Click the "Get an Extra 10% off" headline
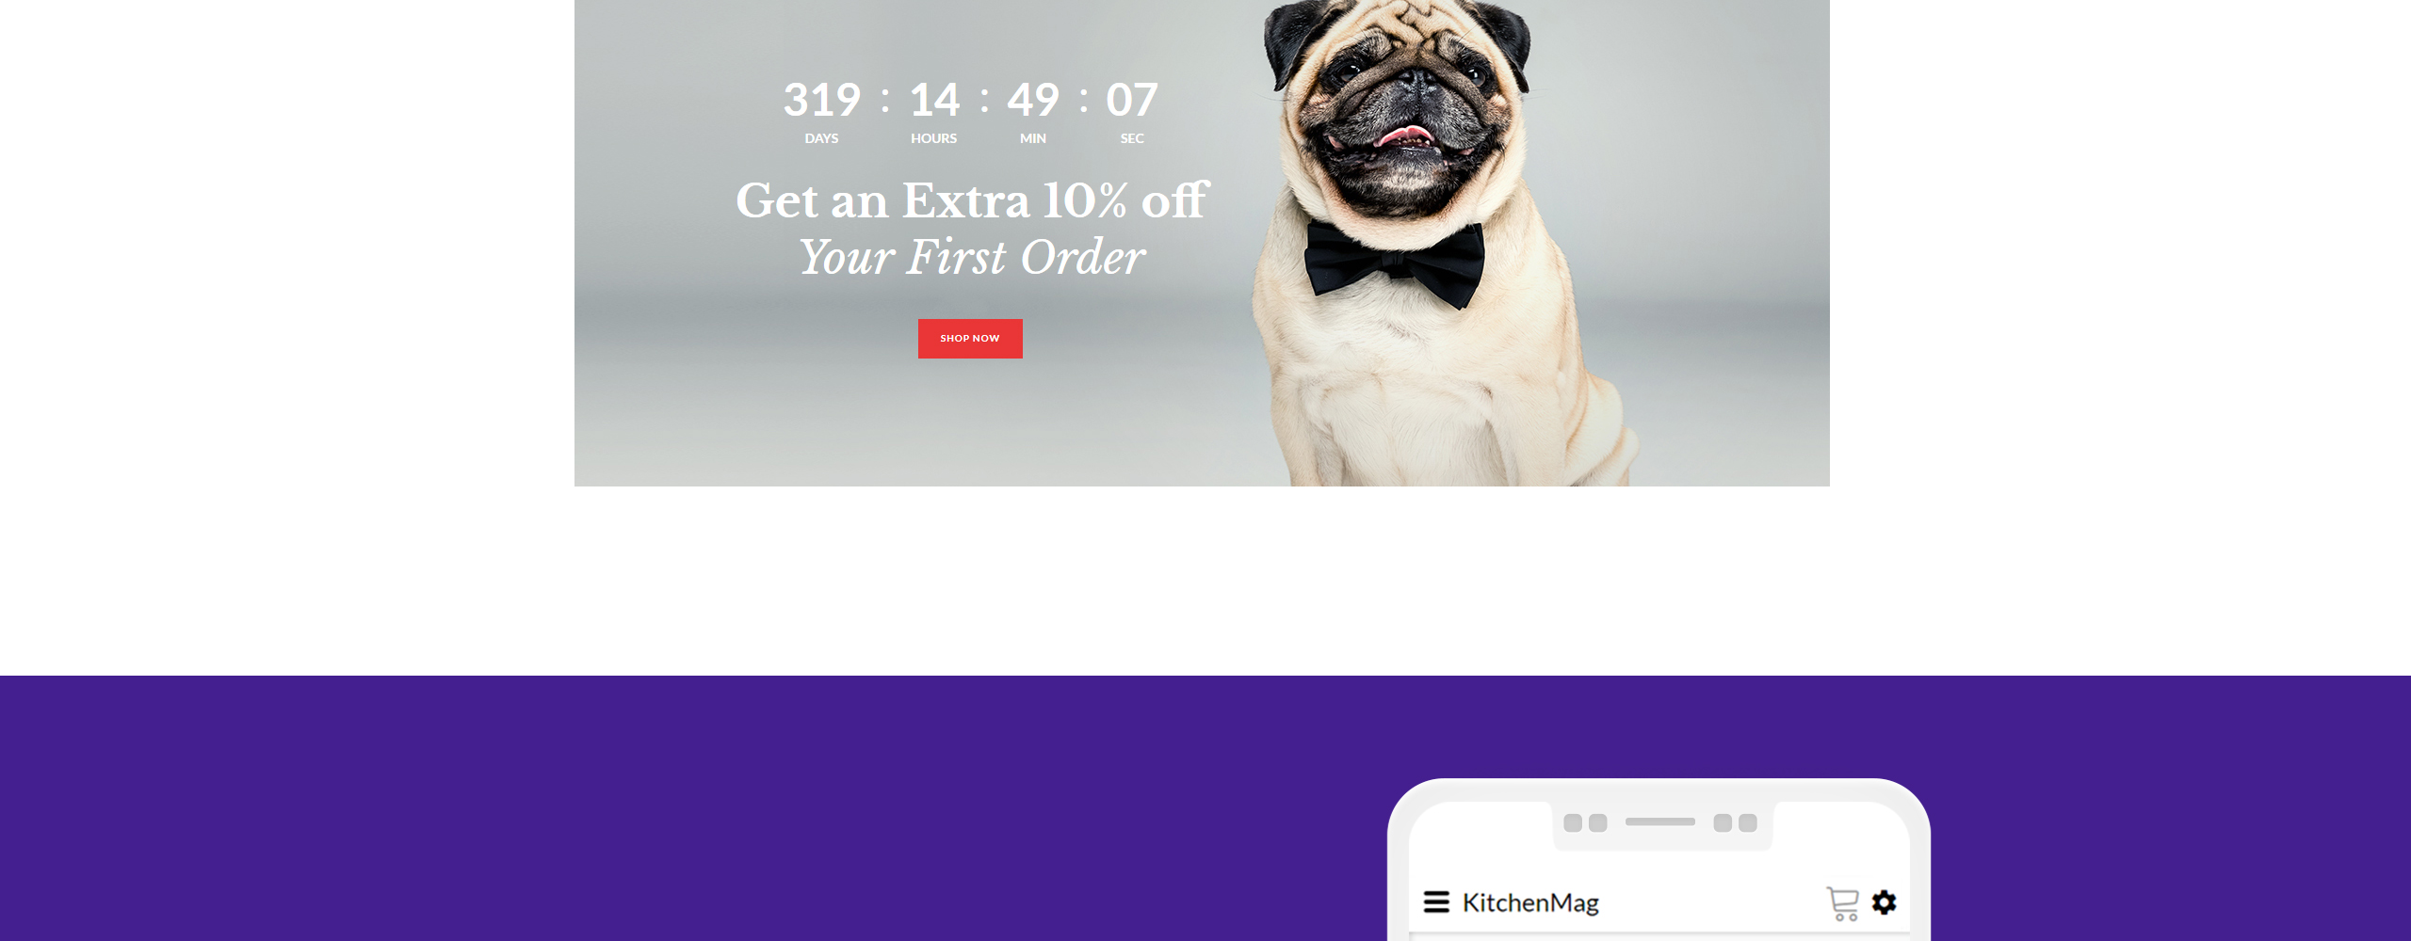 click(972, 200)
